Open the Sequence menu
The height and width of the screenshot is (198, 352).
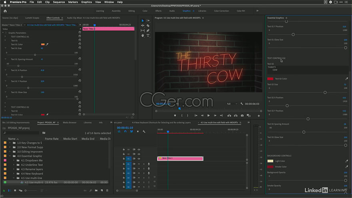[59, 2]
